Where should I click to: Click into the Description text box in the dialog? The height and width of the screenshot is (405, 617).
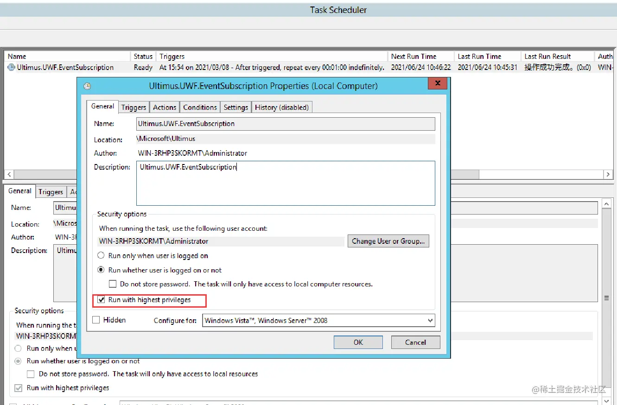(x=286, y=183)
